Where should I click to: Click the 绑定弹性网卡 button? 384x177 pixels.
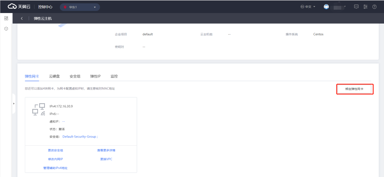354,89
